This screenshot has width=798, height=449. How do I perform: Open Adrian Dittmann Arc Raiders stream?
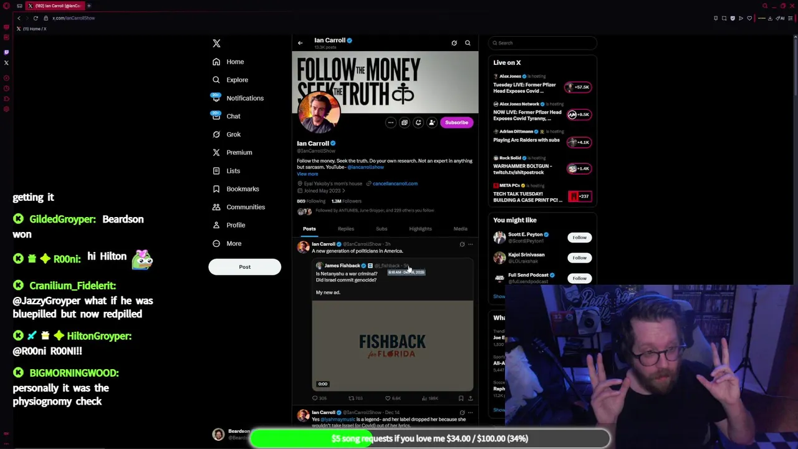pyautogui.click(x=542, y=138)
